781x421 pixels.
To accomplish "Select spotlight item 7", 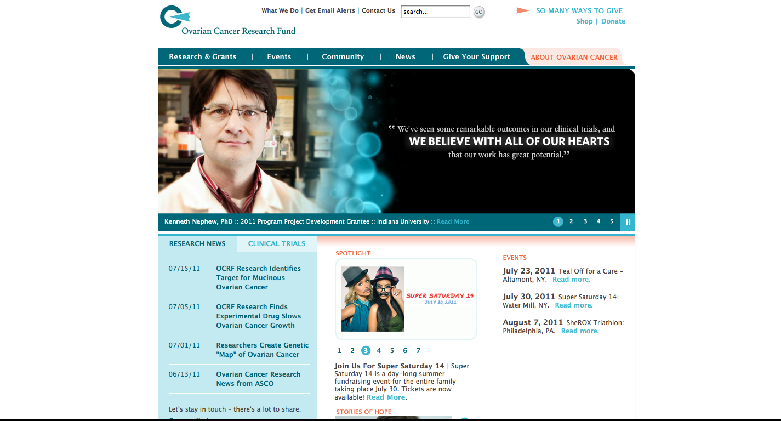I will 418,351.
